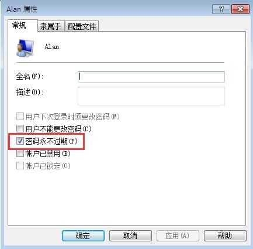Toggle 用户下次登录时须更改密码 checkbox

pyautogui.click(x=20, y=117)
